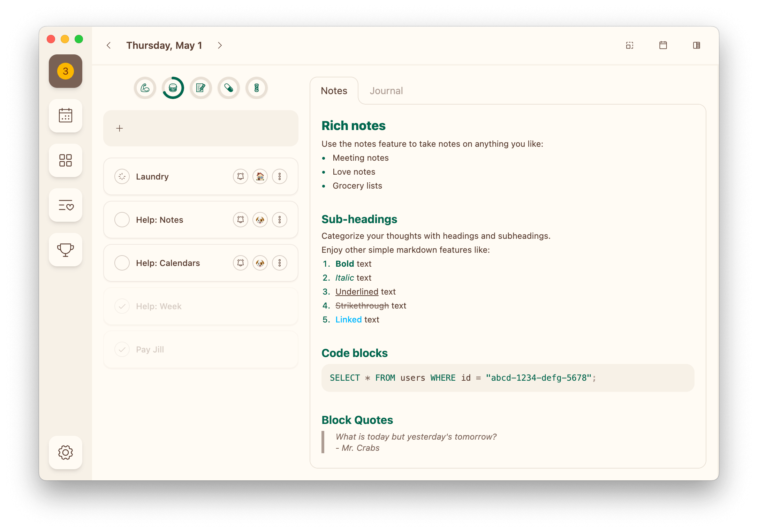Click the note-writing habit icon
Screen dimensions: 758x532
tap(201, 88)
